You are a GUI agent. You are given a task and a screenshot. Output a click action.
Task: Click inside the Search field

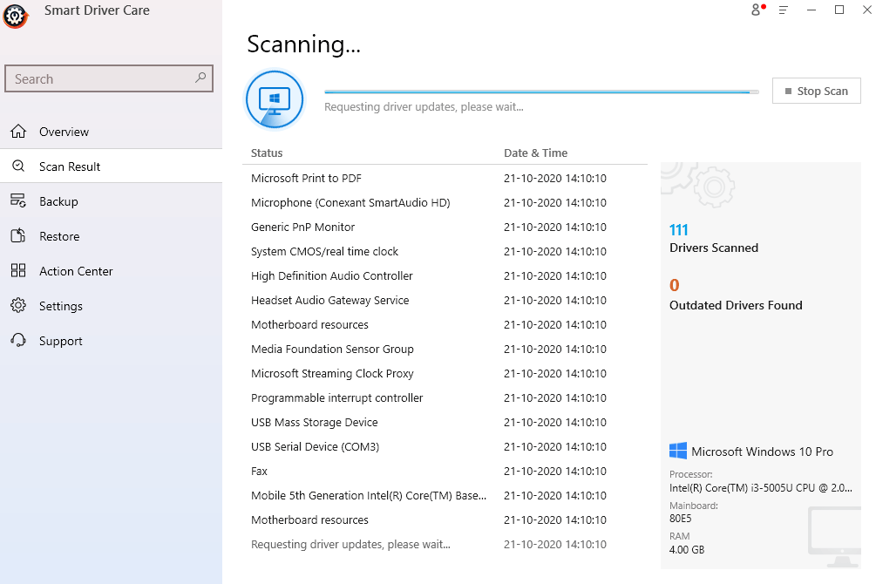[x=96, y=78]
